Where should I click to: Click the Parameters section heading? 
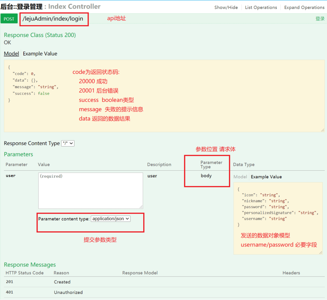(18, 154)
